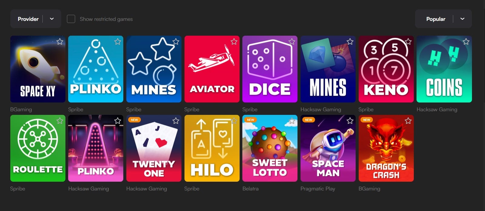Launch the Hilo game tile
The width and height of the screenshot is (485, 211).
(x=212, y=148)
